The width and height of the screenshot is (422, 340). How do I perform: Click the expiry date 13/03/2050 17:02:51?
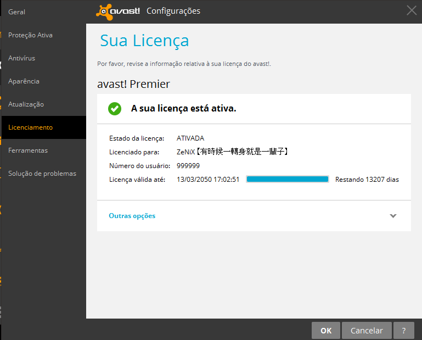click(x=208, y=180)
